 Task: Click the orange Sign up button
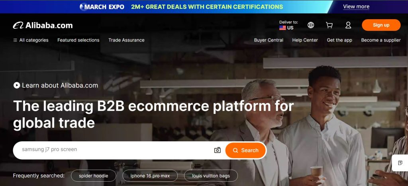[x=381, y=25]
